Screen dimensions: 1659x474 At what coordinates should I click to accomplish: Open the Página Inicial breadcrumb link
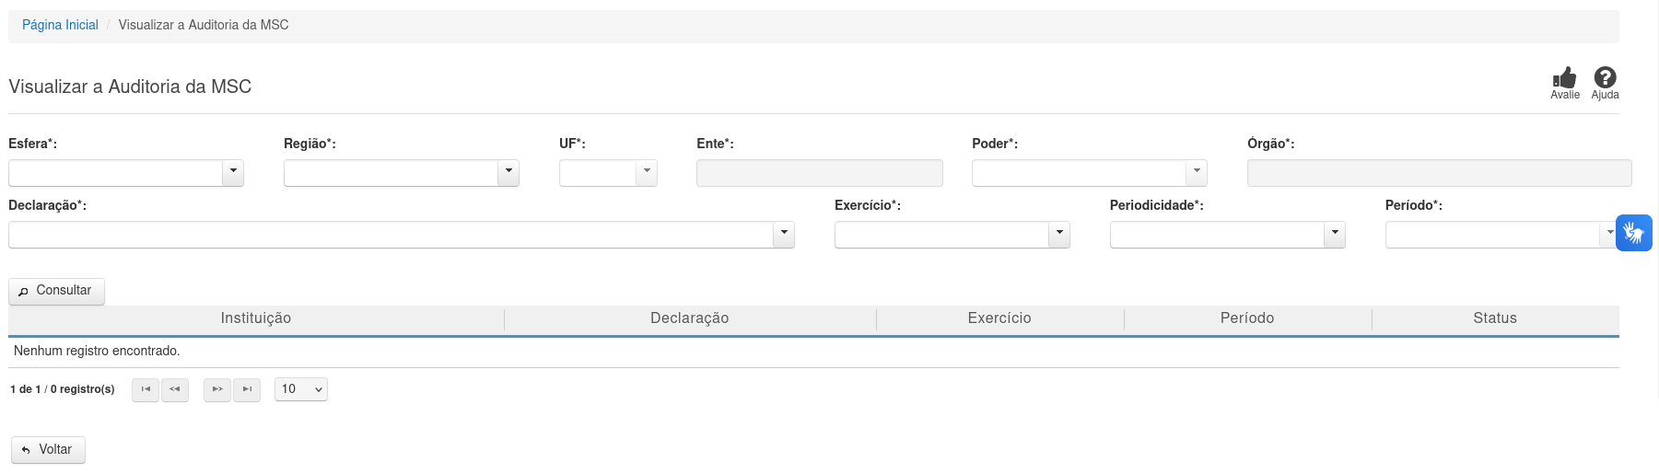click(x=60, y=25)
